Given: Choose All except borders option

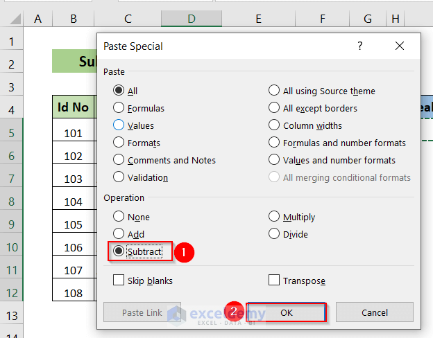Looking at the screenshot, I should [275, 108].
